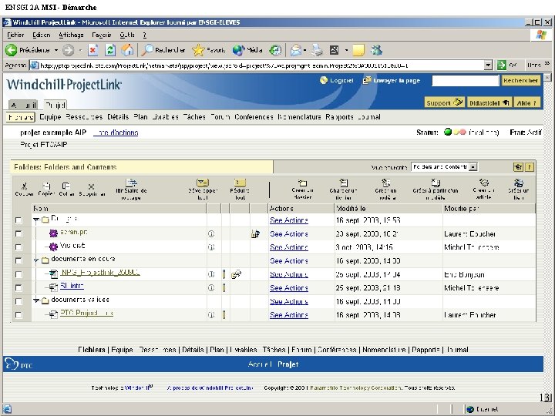This screenshot has height=416, width=555.
Task: Click the Print icon in browser toolbar
Action: (x=317, y=50)
